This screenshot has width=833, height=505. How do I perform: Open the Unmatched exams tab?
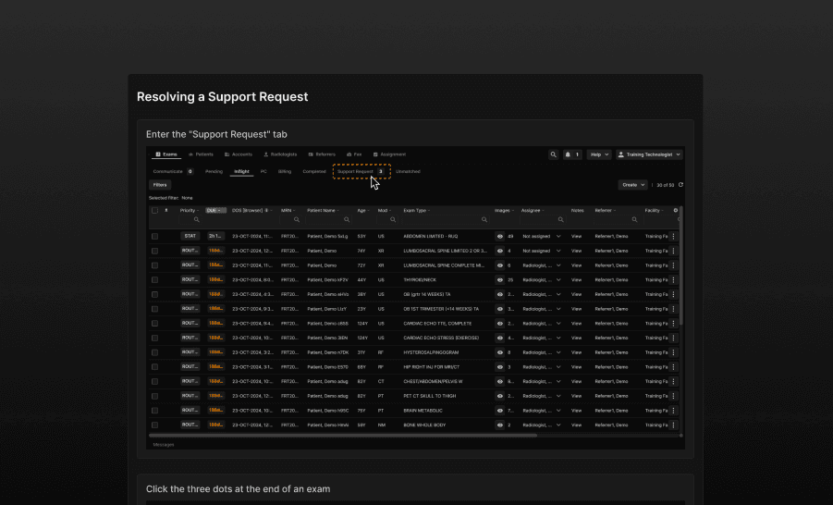(x=408, y=172)
